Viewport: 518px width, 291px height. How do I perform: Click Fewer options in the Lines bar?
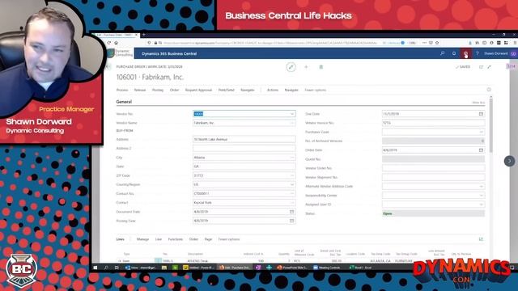click(x=228, y=239)
